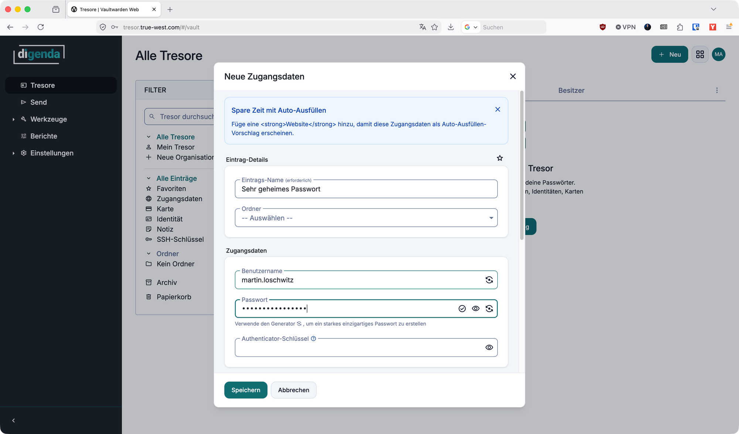Click the Tresor durchsuchen search box
Screen dimensions: 739x434
click(x=180, y=117)
